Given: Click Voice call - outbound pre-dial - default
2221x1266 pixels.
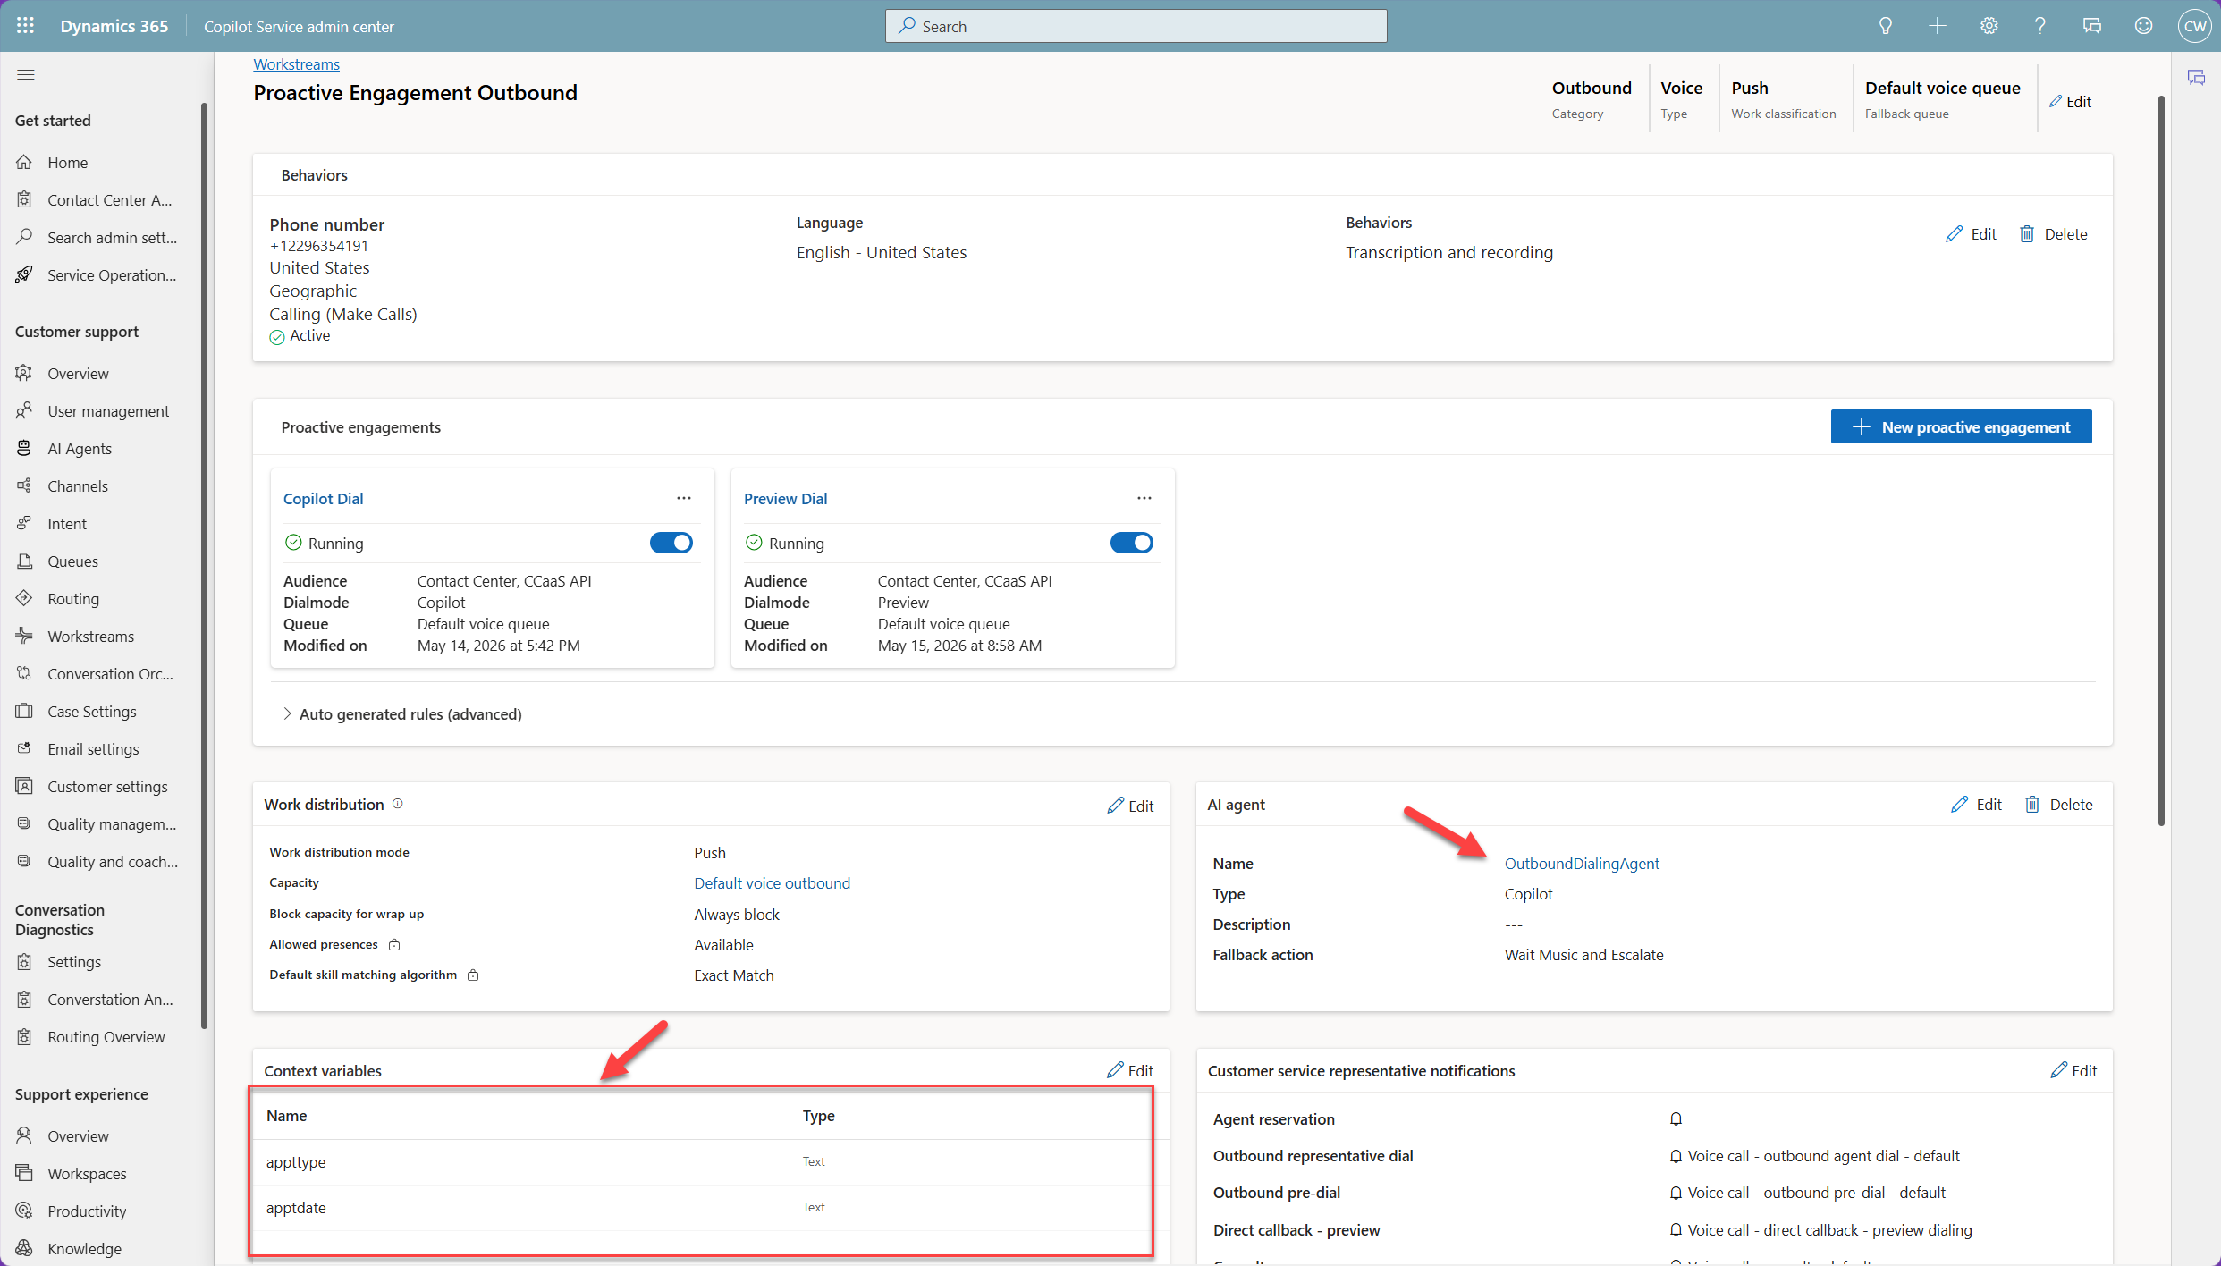Looking at the screenshot, I should tap(1816, 1193).
